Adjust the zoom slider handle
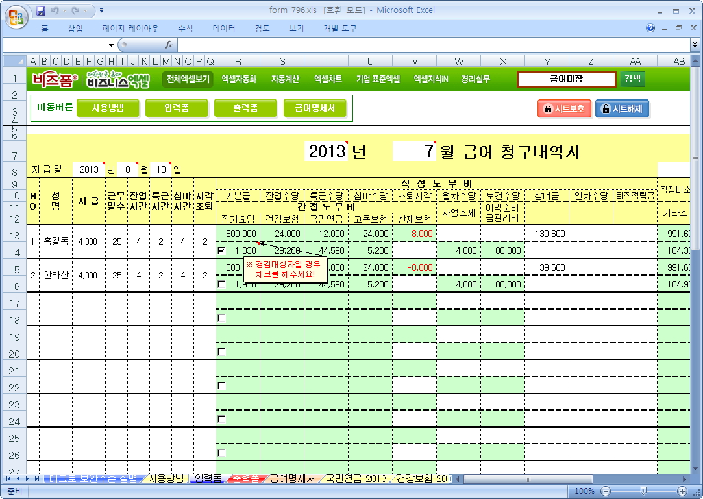The image size is (703, 499). [643, 491]
